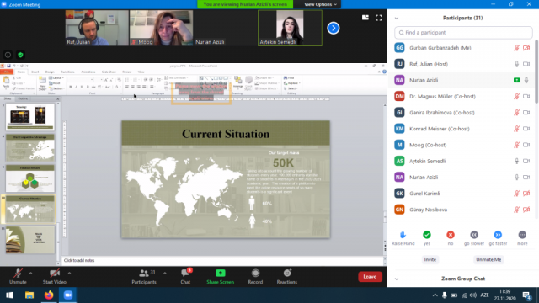
Task: Click the Unmute microphone icon
Action: coord(18,274)
